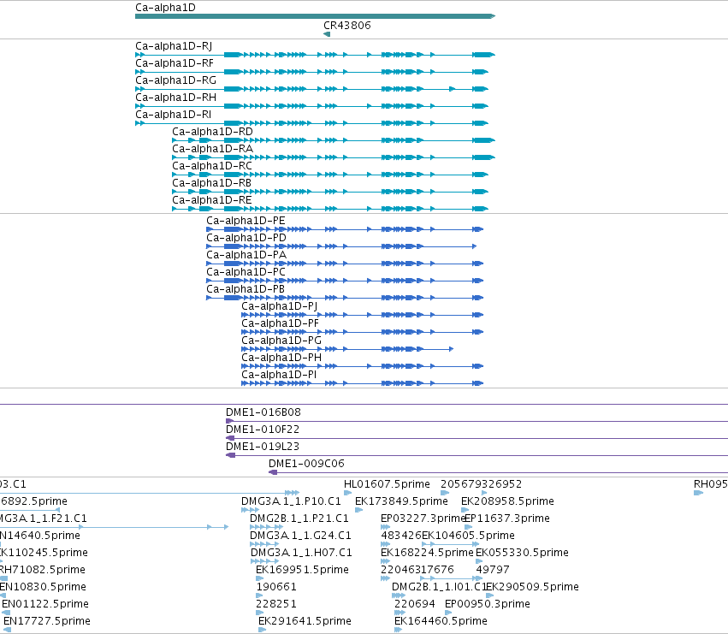Image resolution: width=728 pixels, height=634 pixels.
Task: Select transcript Ca-alpha1D-RH label
Action: pos(176,98)
